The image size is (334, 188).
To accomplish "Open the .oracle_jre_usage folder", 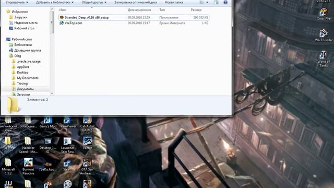I will tap(26, 62).
